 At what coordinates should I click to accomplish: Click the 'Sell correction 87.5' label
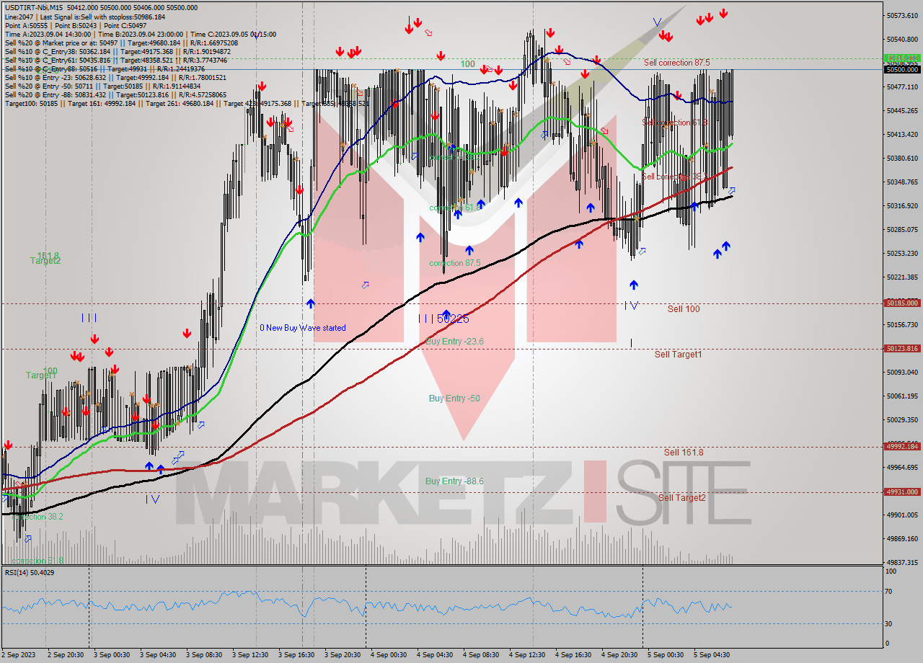[x=676, y=63]
